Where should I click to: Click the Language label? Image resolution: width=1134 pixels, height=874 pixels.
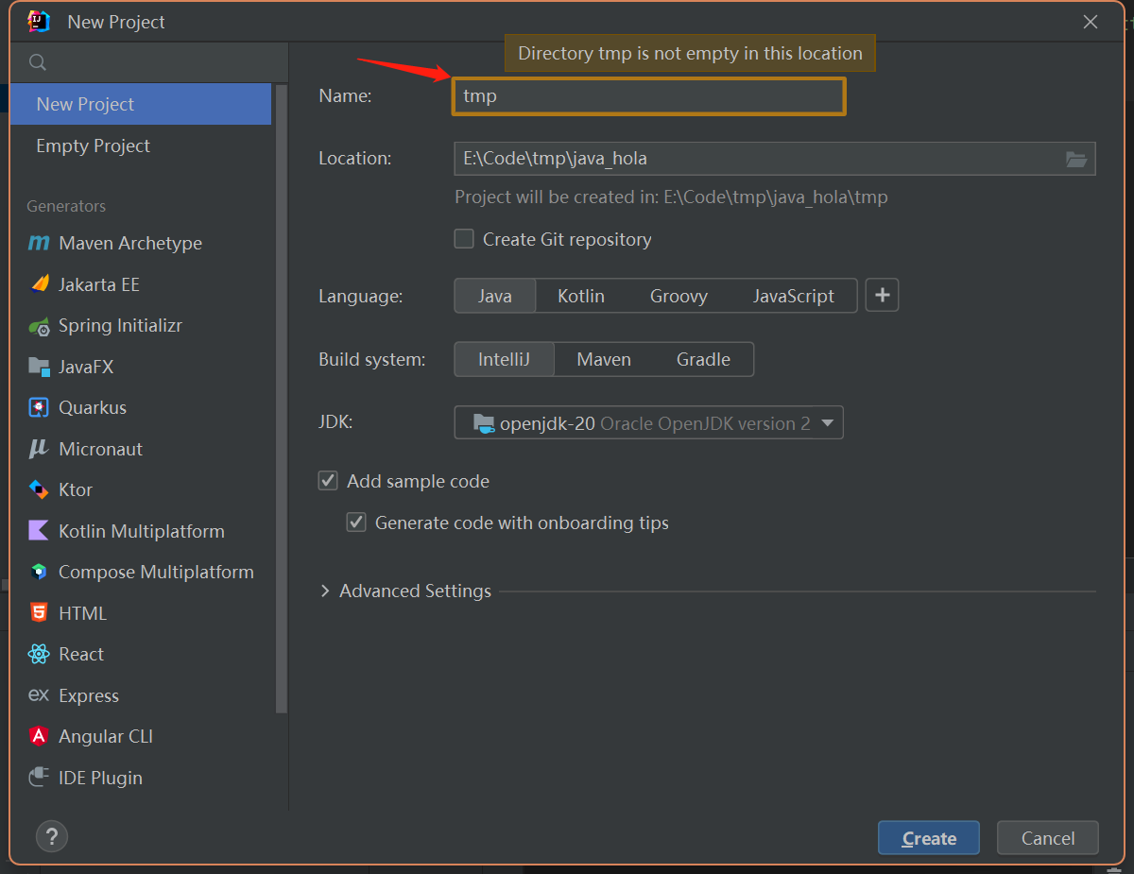pos(361,296)
